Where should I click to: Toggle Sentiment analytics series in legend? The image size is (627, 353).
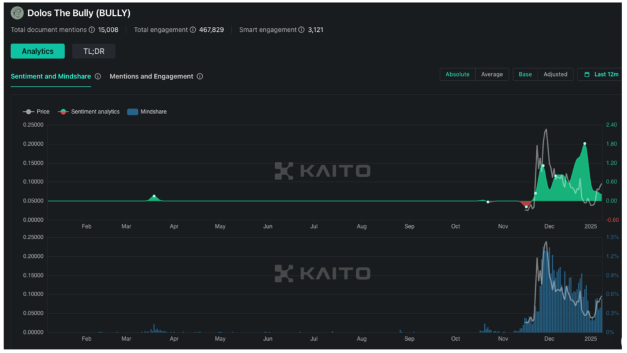pyautogui.click(x=89, y=112)
